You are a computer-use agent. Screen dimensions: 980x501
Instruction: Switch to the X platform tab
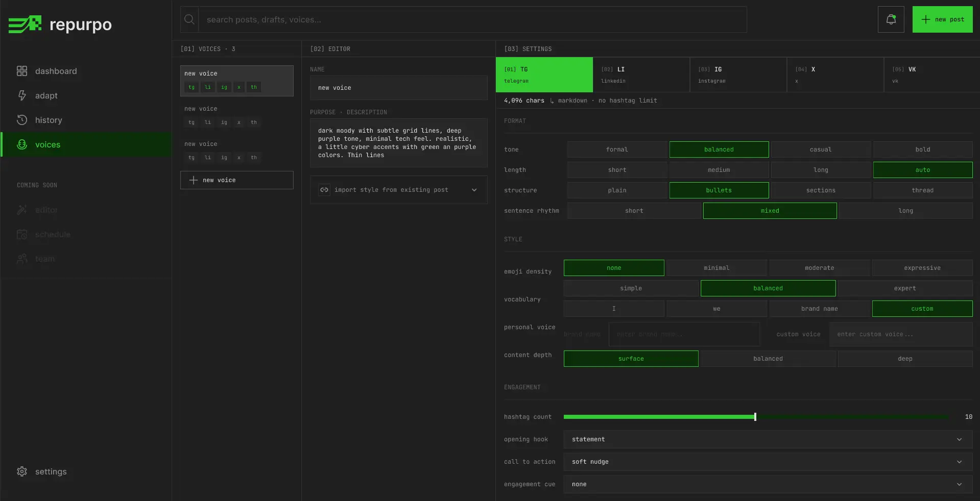click(x=835, y=74)
